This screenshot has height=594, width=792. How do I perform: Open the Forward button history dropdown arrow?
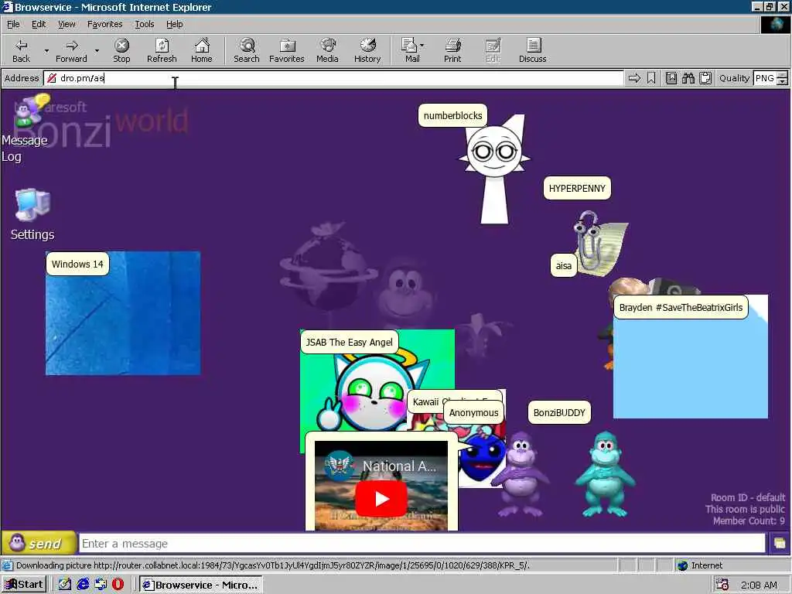(97, 50)
